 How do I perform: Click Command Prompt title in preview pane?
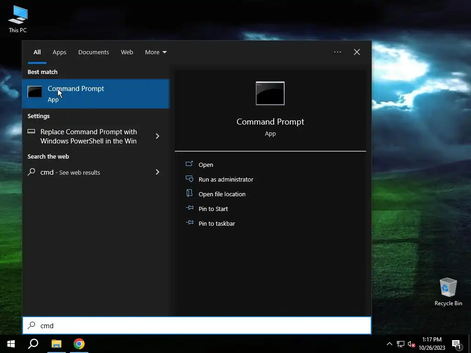click(270, 121)
